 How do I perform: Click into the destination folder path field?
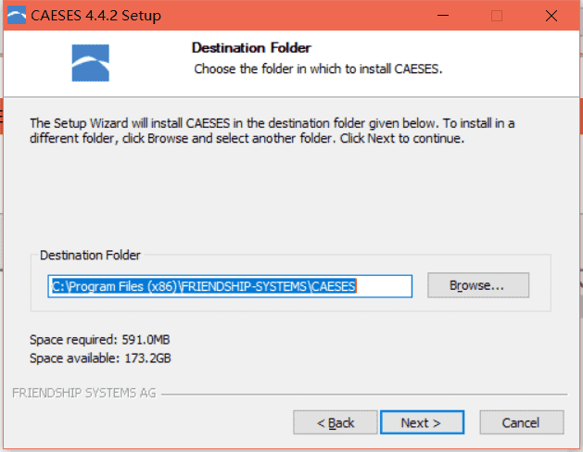coord(230,286)
